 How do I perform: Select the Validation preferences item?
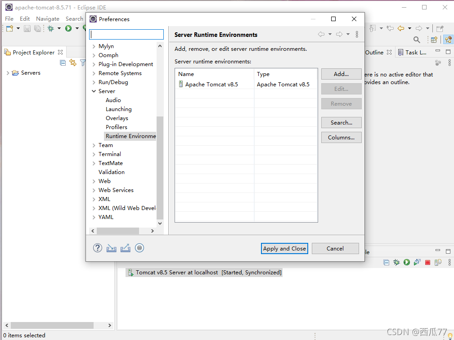coord(112,172)
